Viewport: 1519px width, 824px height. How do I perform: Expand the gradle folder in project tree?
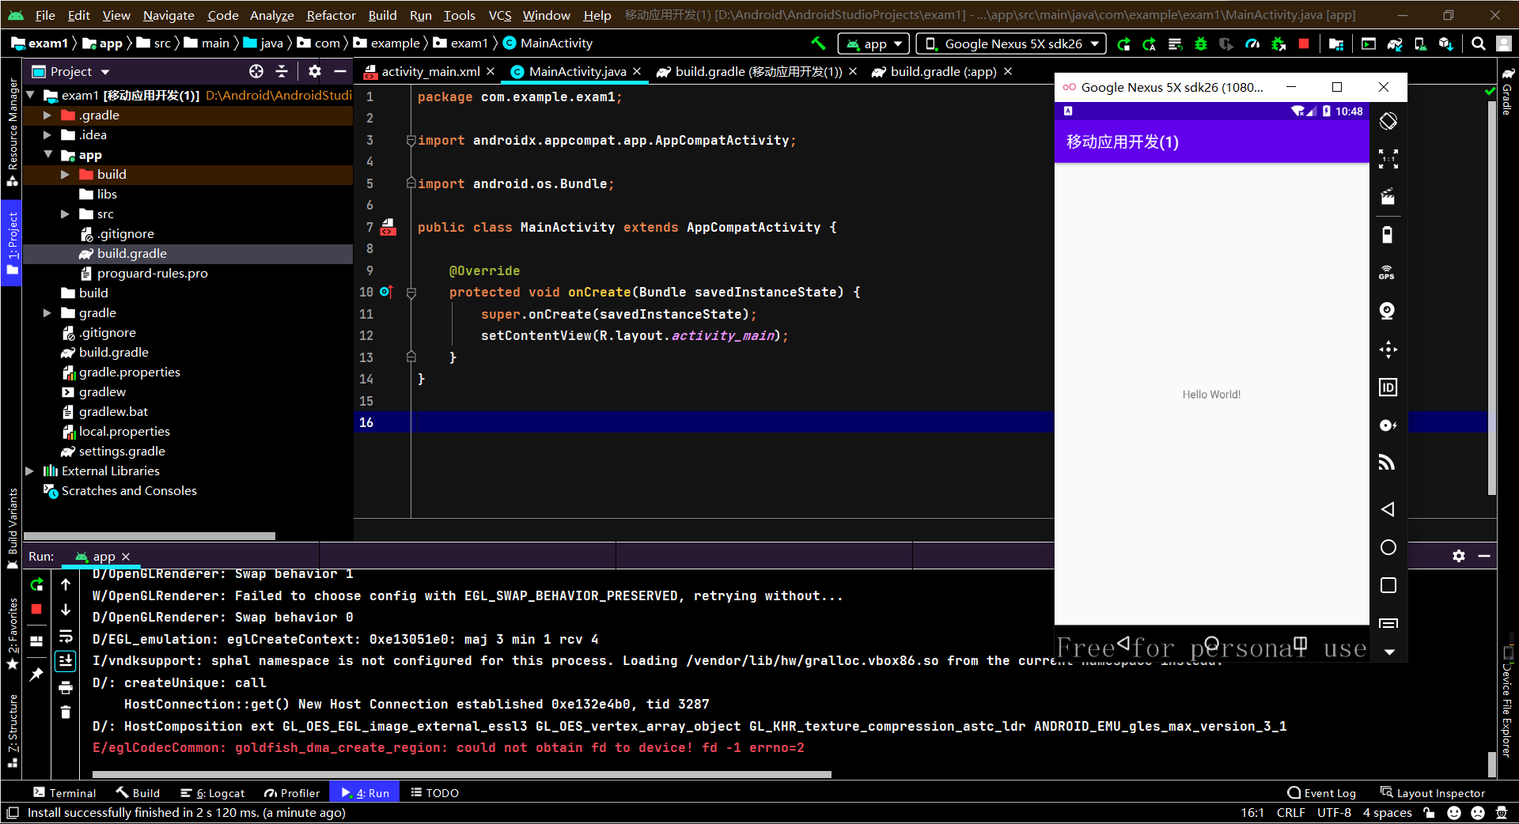[47, 313]
